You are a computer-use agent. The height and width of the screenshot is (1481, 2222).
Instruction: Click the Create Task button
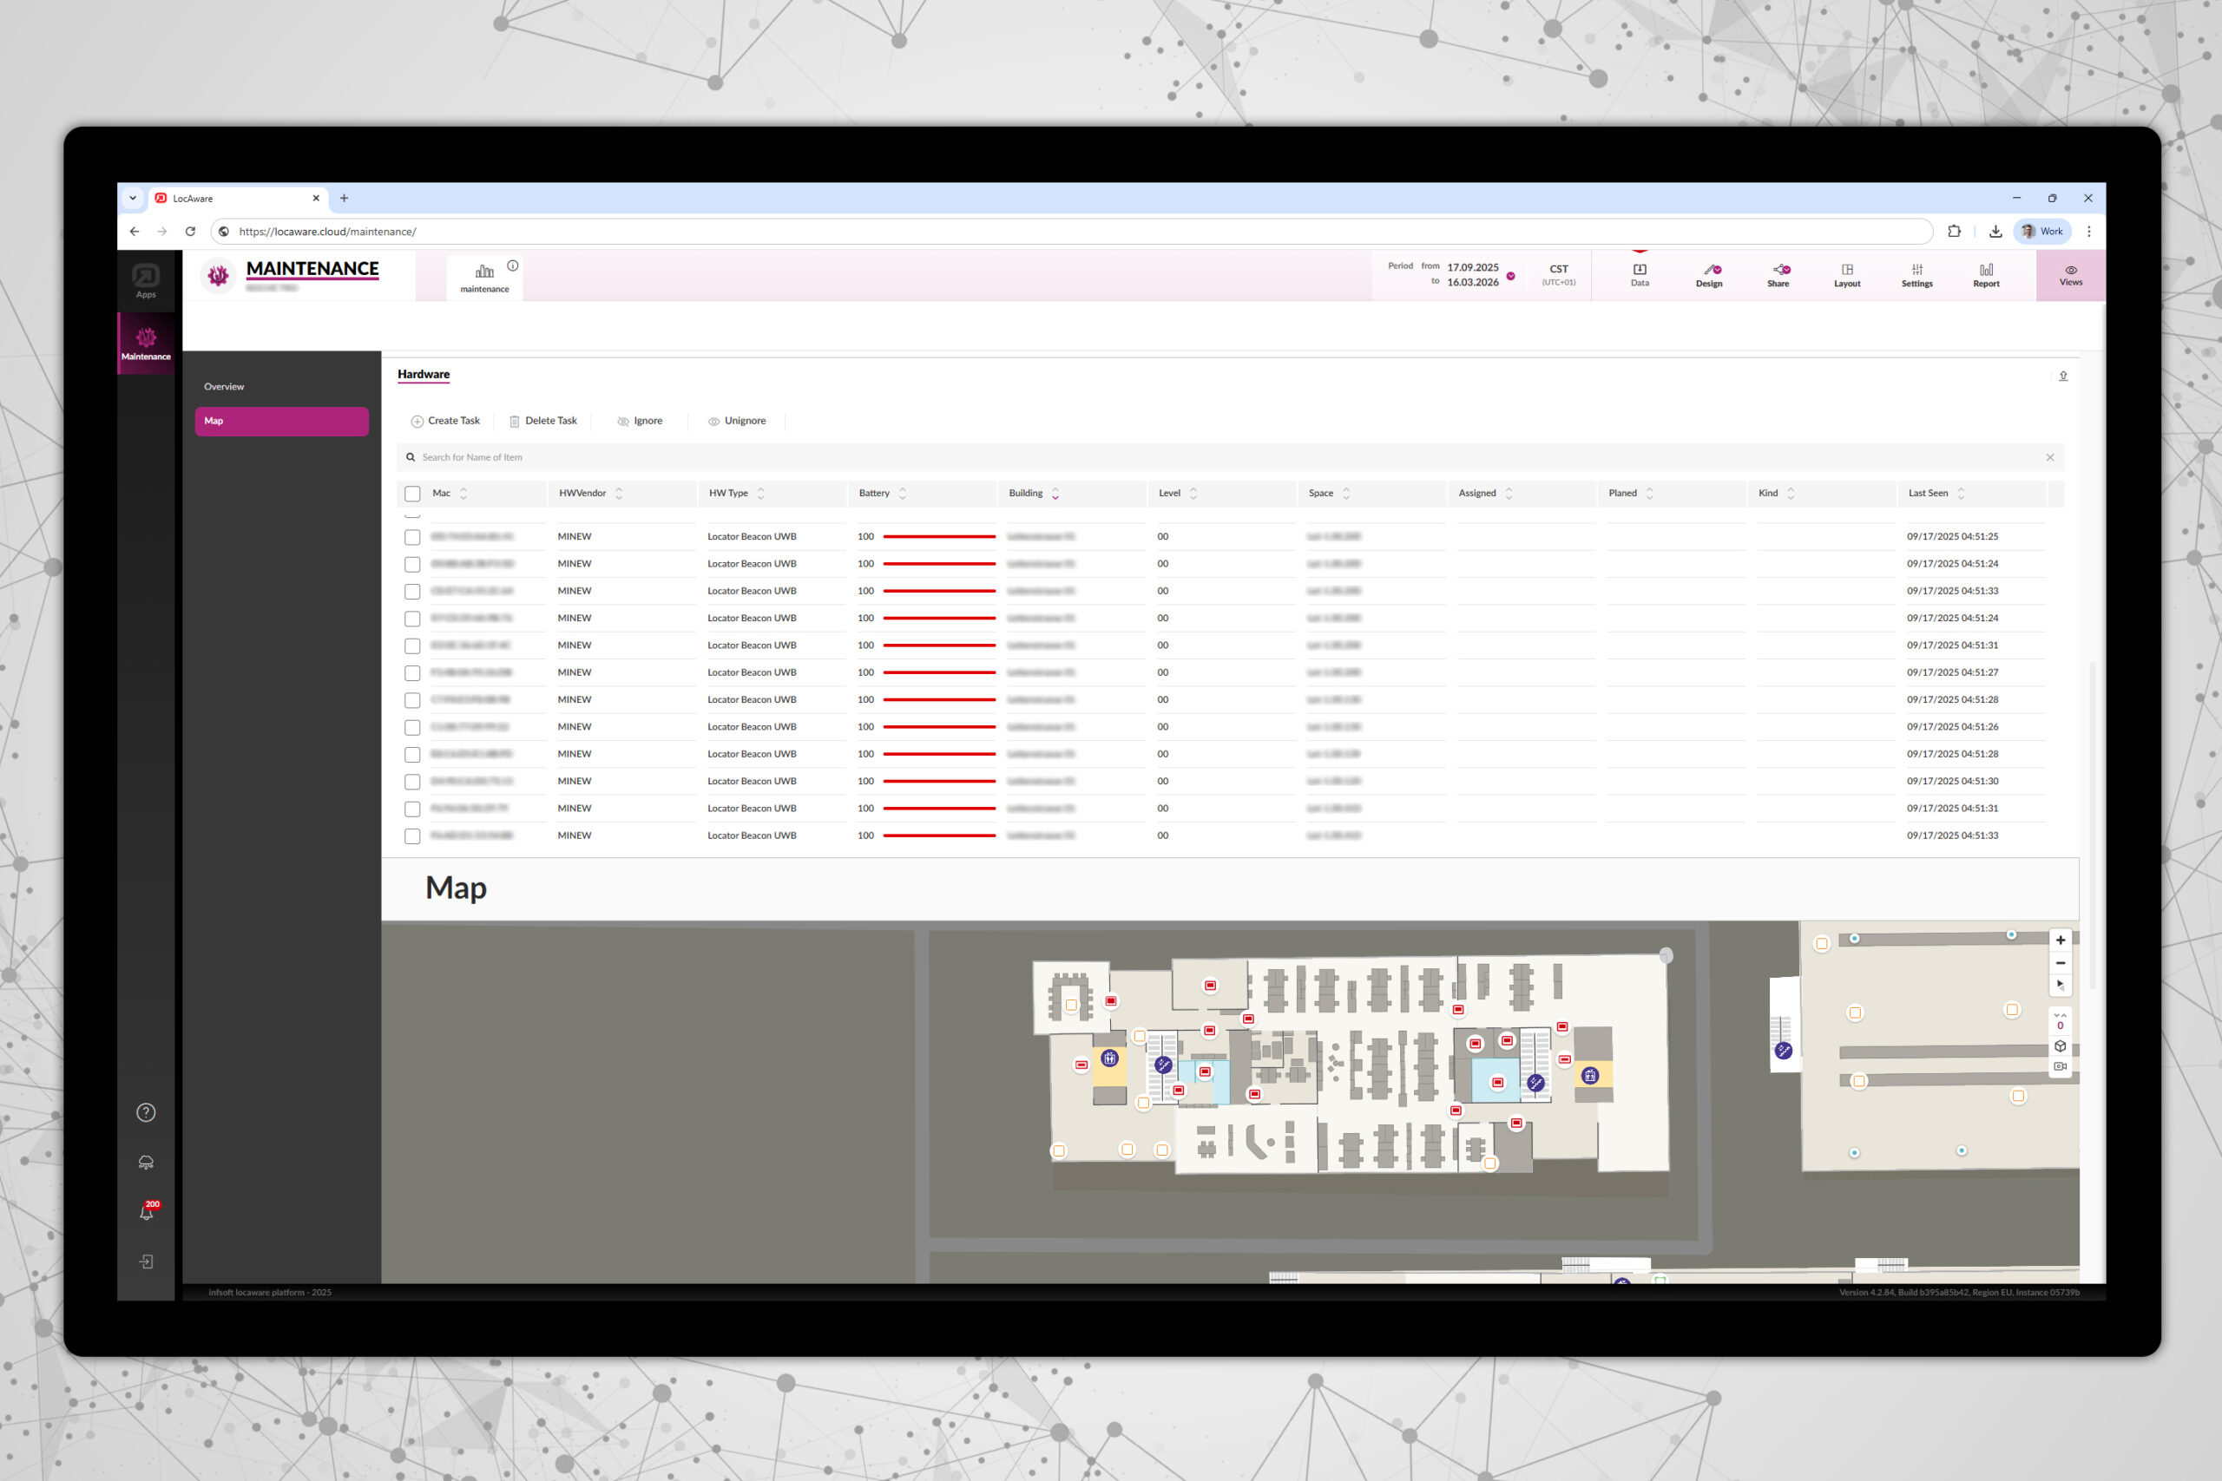445,422
